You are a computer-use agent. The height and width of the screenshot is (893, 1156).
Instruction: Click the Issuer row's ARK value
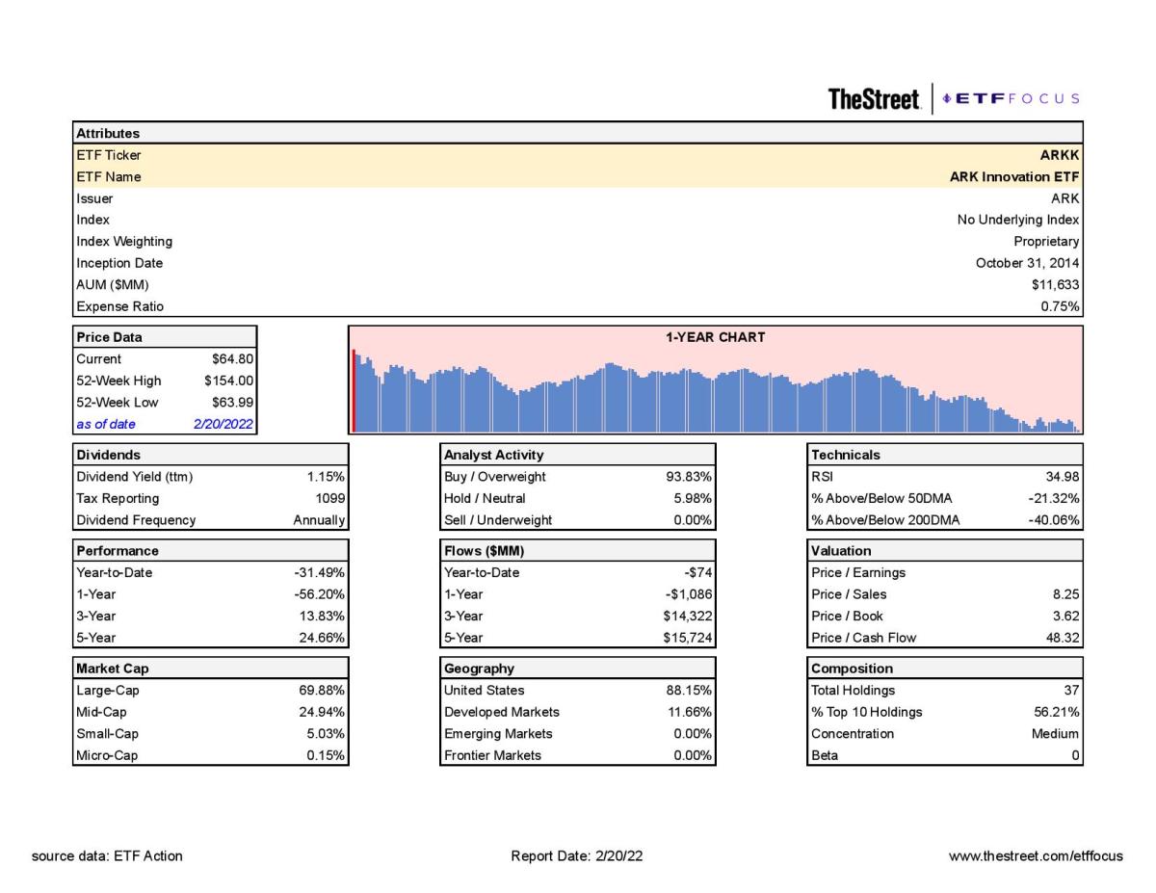pos(1065,198)
